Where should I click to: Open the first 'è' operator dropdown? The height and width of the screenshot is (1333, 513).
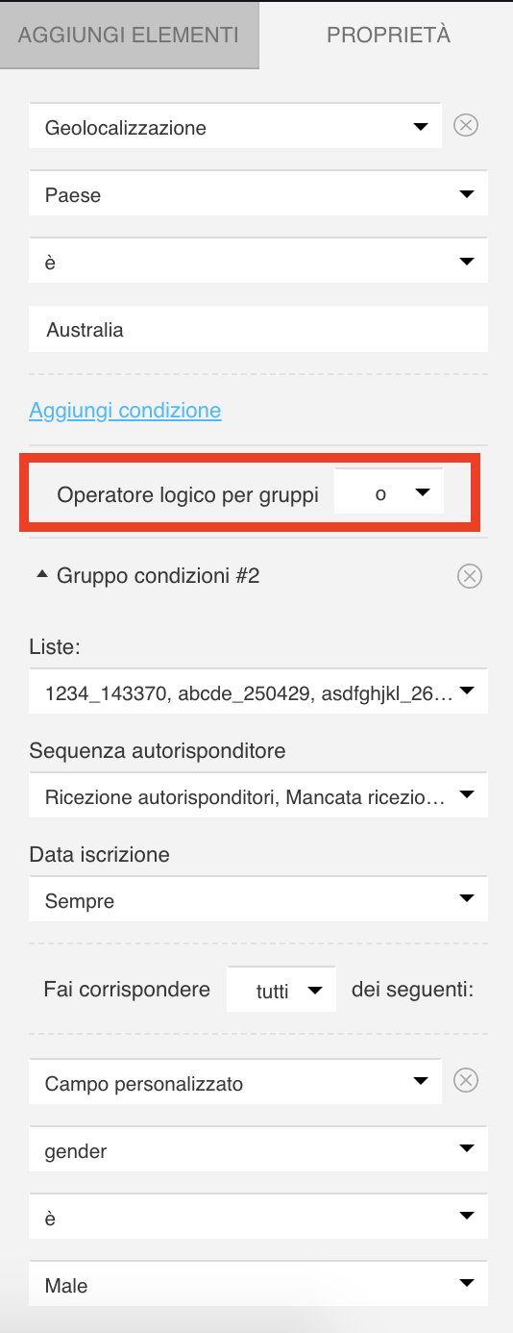258,262
